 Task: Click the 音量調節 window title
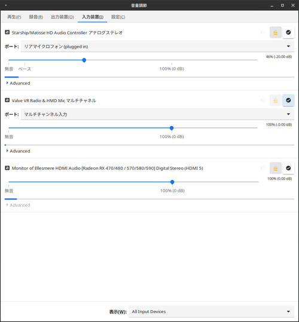click(139, 5)
